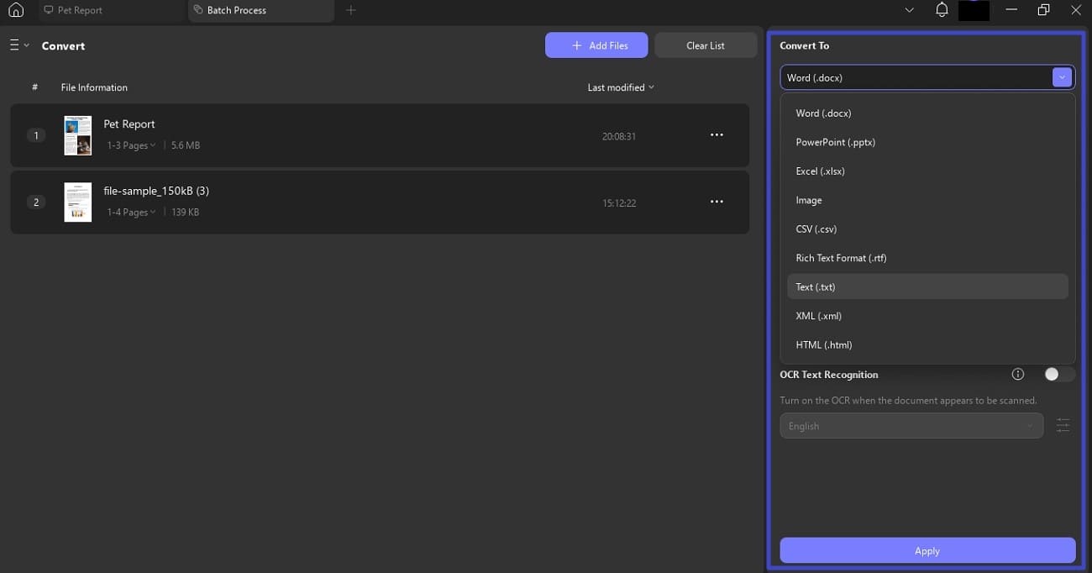Open more options for Pet Report

(717, 134)
